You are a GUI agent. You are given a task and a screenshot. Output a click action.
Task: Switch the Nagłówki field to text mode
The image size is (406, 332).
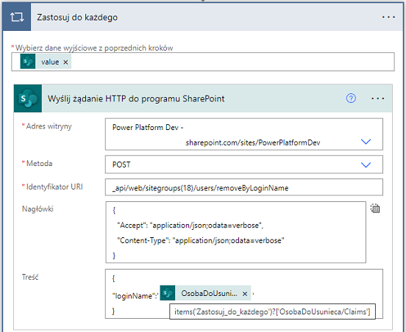(x=375, y=209)
